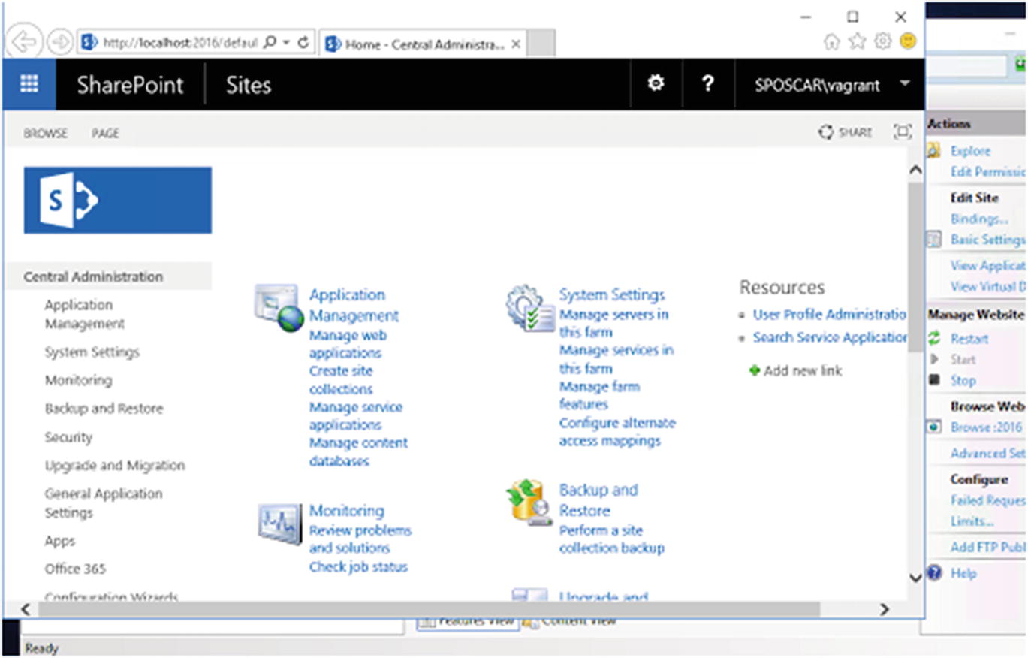Click the address bar search magnifier
1028x658 pixels.
point(270,42)
